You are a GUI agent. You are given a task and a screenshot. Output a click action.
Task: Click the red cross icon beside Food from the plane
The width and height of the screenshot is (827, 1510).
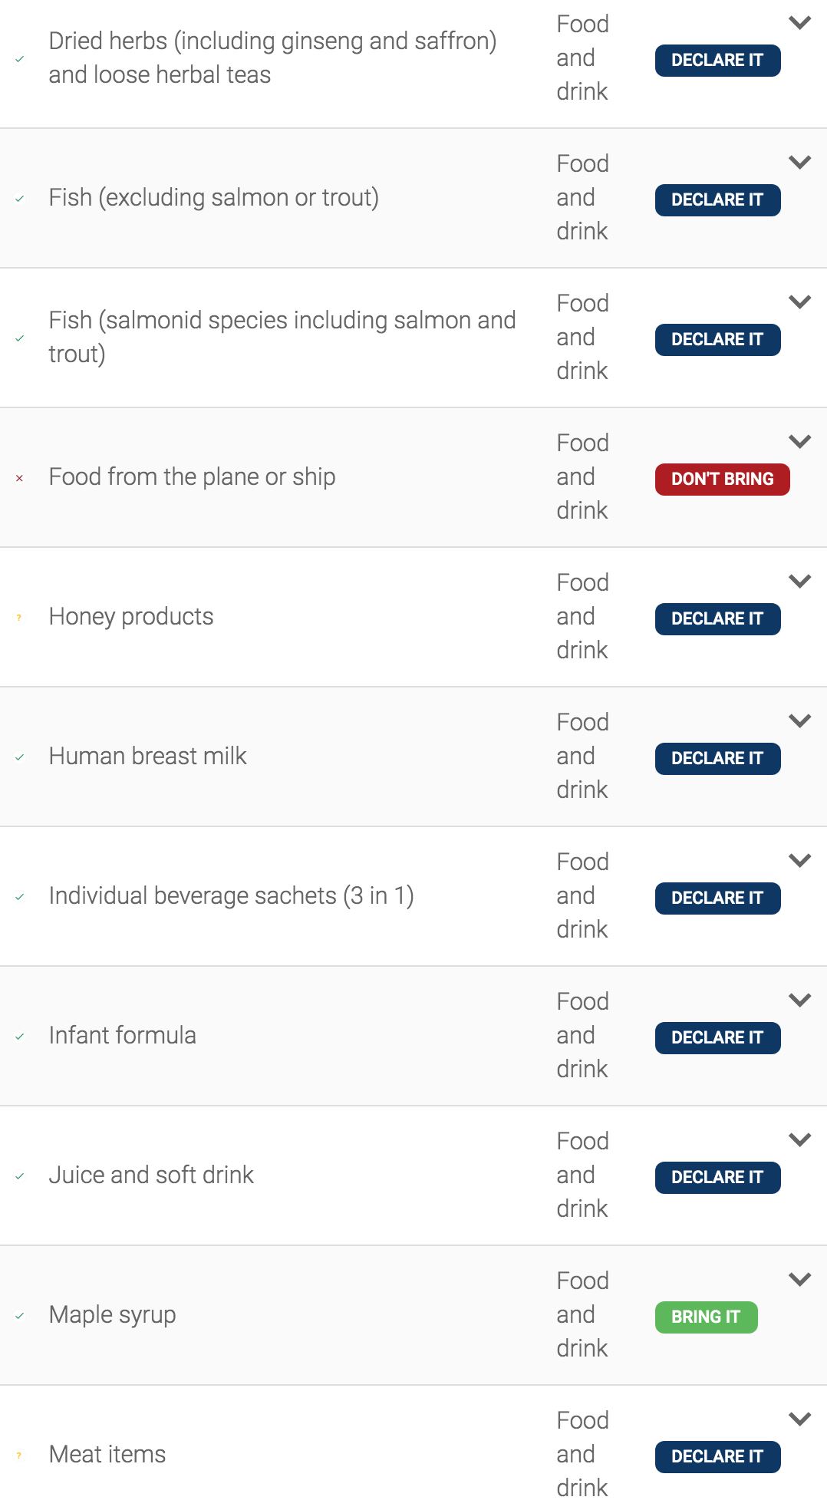[x=20, y=478]
